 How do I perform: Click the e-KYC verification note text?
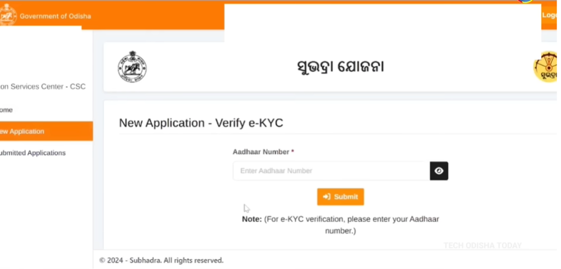pyautogui.click(x=340, y=225)
